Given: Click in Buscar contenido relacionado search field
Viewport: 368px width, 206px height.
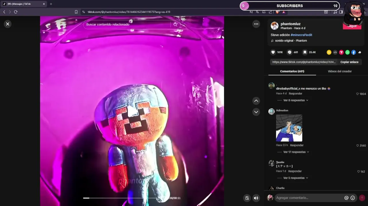Looking at the screenshot, I should [128, 25].
